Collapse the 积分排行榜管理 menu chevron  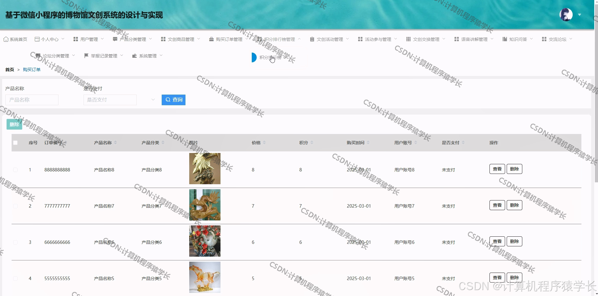point(299,39)
